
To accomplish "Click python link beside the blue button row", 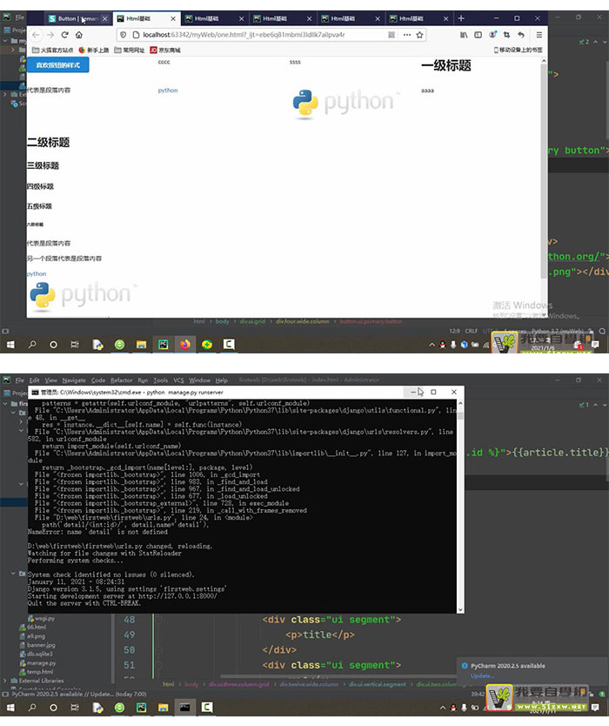I will (x=168, y=91).
